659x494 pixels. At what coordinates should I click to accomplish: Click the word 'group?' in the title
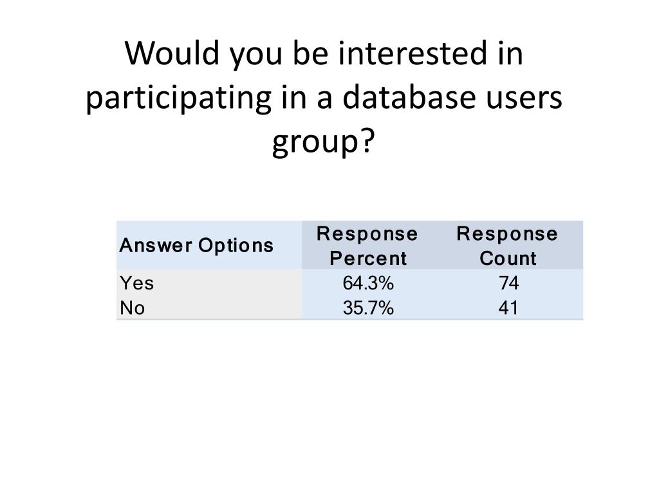pyautogui.click(x=323, y=142)
